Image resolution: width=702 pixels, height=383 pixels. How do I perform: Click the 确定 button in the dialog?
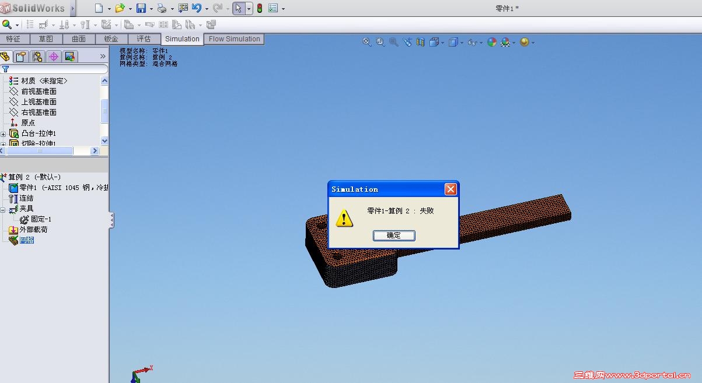coord(394,236)
